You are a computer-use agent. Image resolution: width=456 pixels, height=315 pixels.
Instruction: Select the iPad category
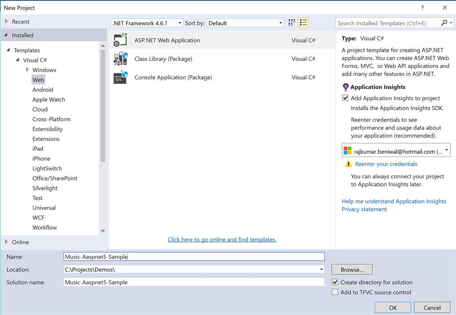click(38, 149)
